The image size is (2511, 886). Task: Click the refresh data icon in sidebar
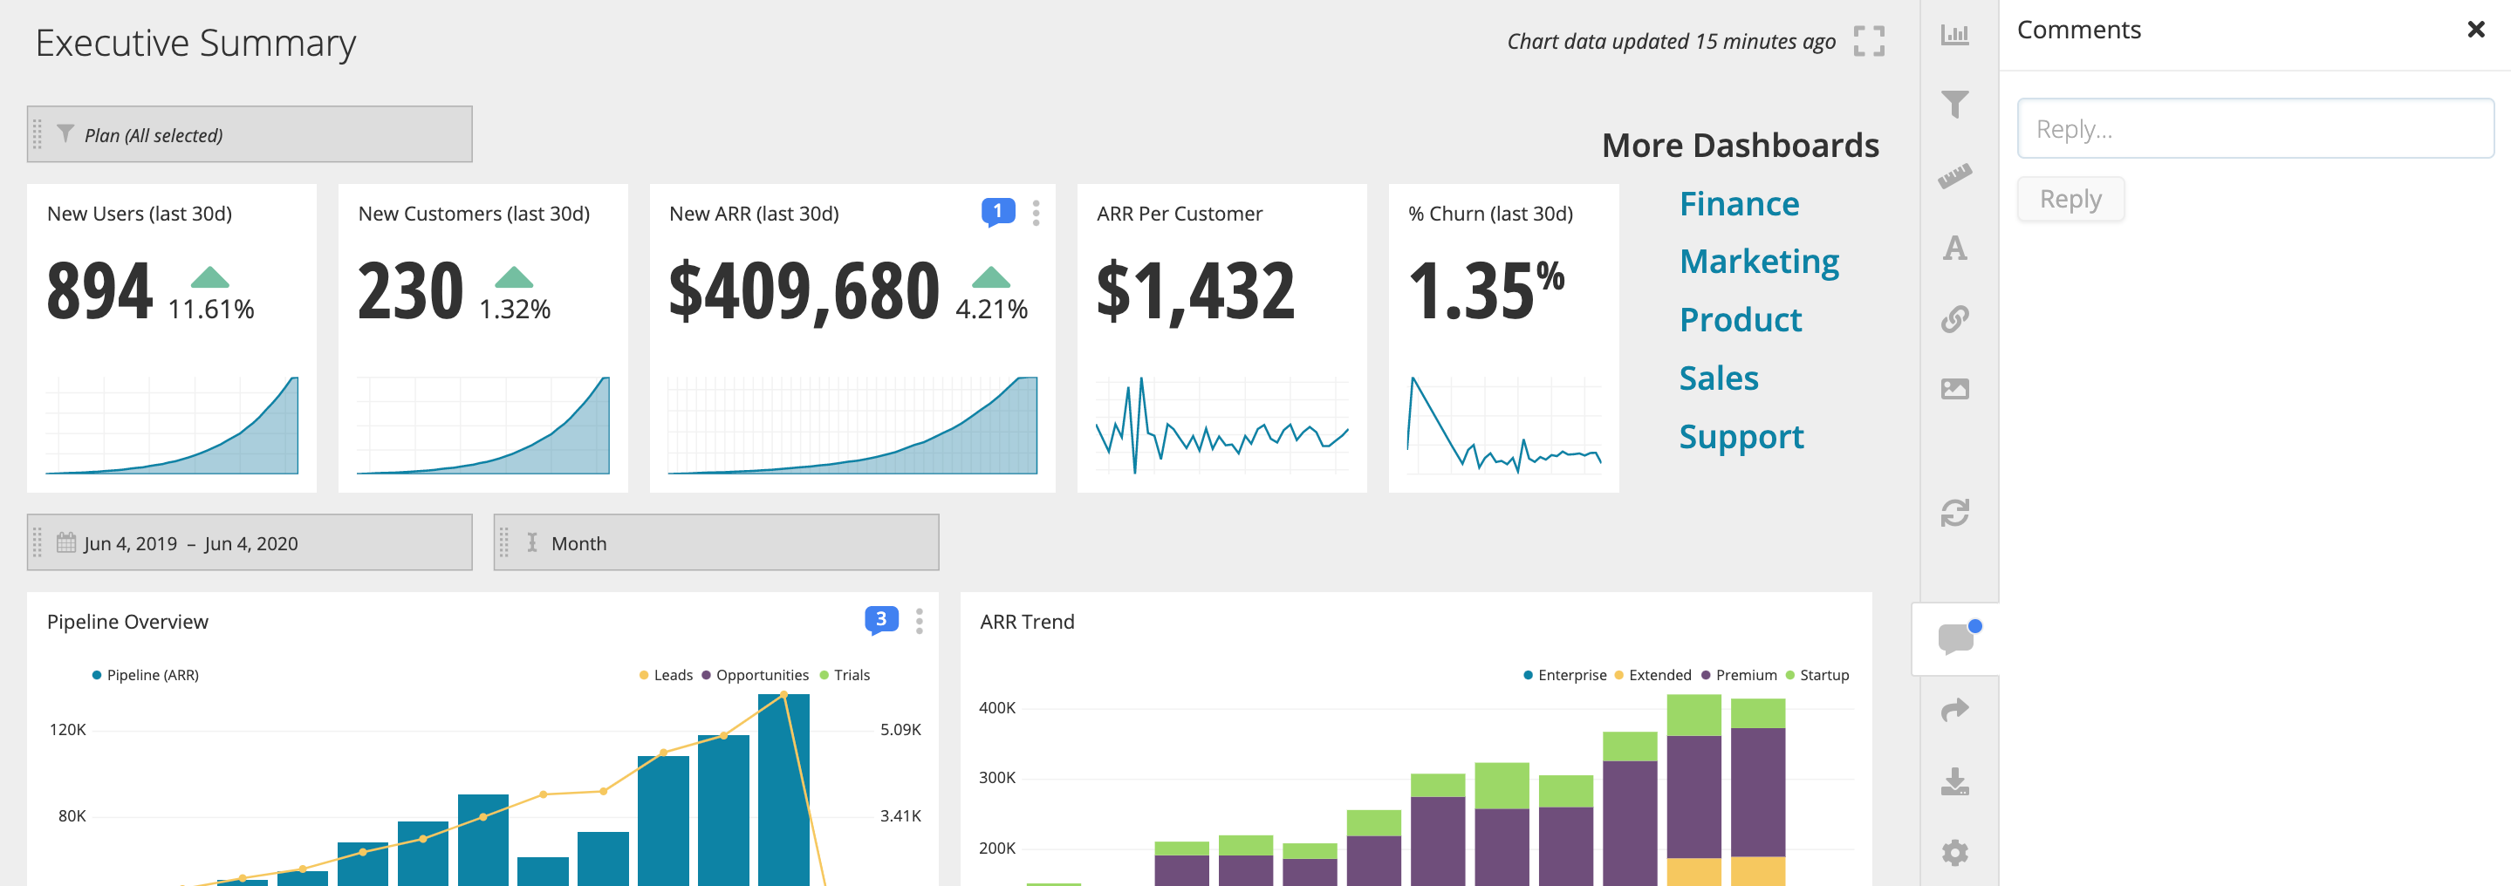(x=1954, y=513)
